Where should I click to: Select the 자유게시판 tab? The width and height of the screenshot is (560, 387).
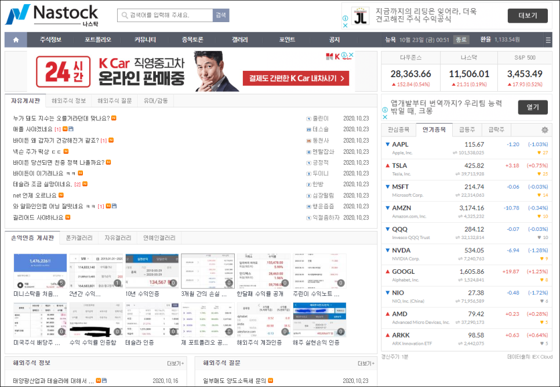click(26, 101)
